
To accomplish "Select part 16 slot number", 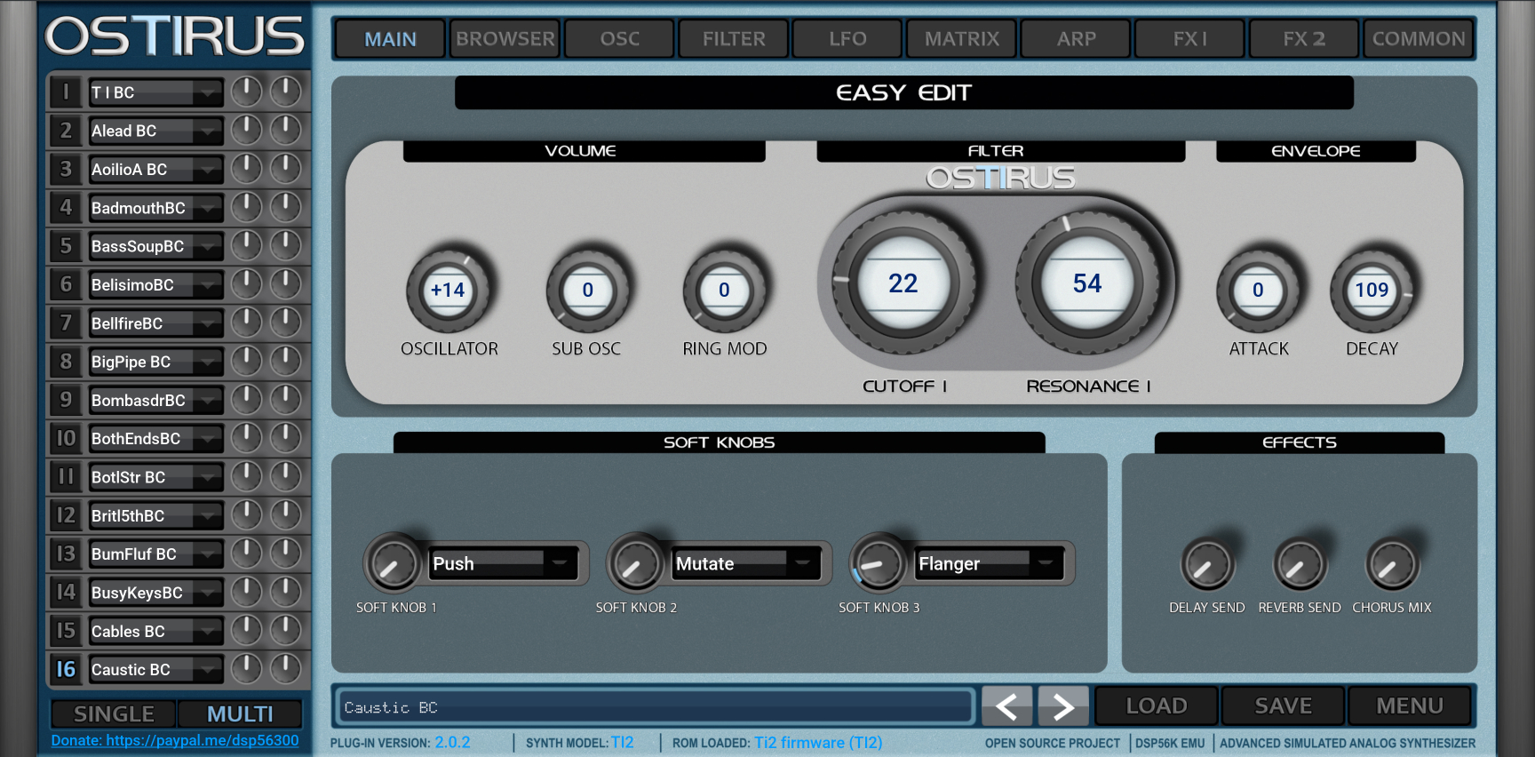I will 66,669.
